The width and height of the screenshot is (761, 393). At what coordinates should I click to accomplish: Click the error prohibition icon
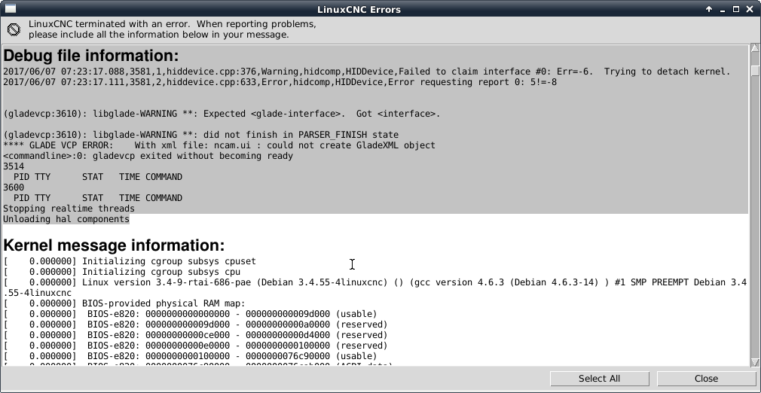pos(14,29)
